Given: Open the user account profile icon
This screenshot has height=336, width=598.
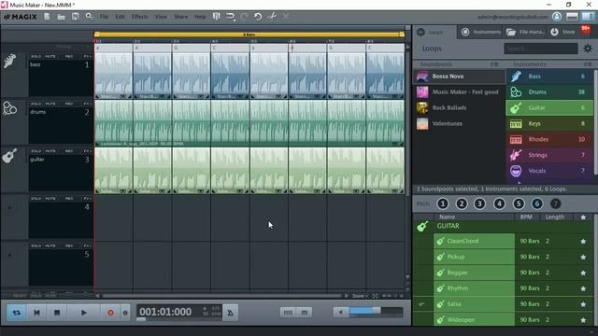Looking at the screenshot, I should (557, 17).
